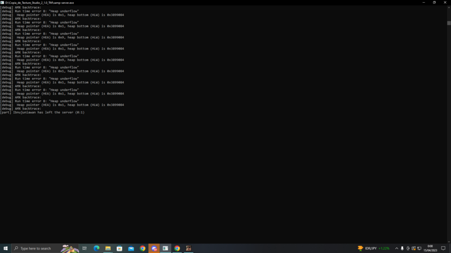The image size is (451, 253).
Task: Open the Action Center notifications
Action: (x=443, y=249)
